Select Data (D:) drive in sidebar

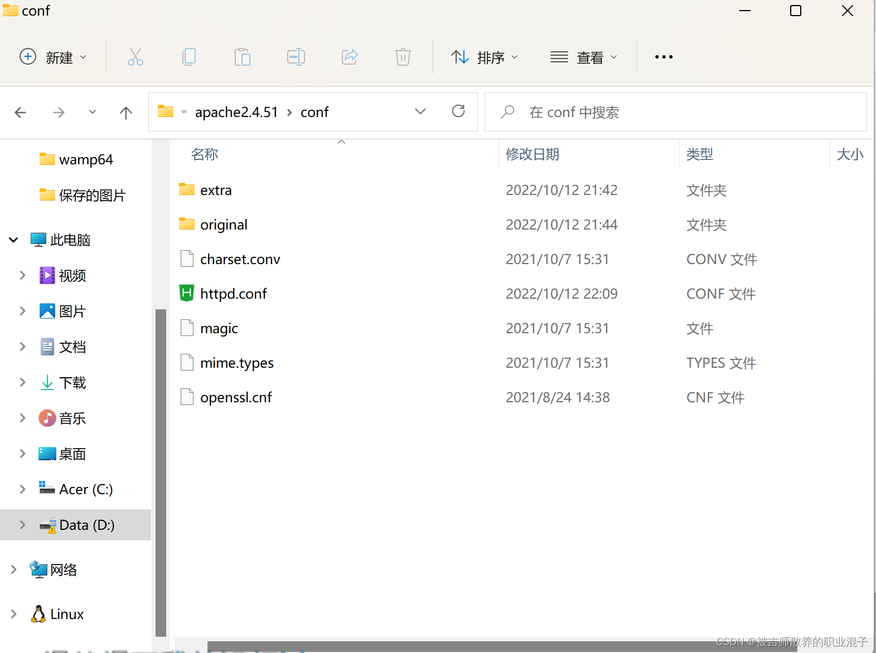[x=76, y=525]
